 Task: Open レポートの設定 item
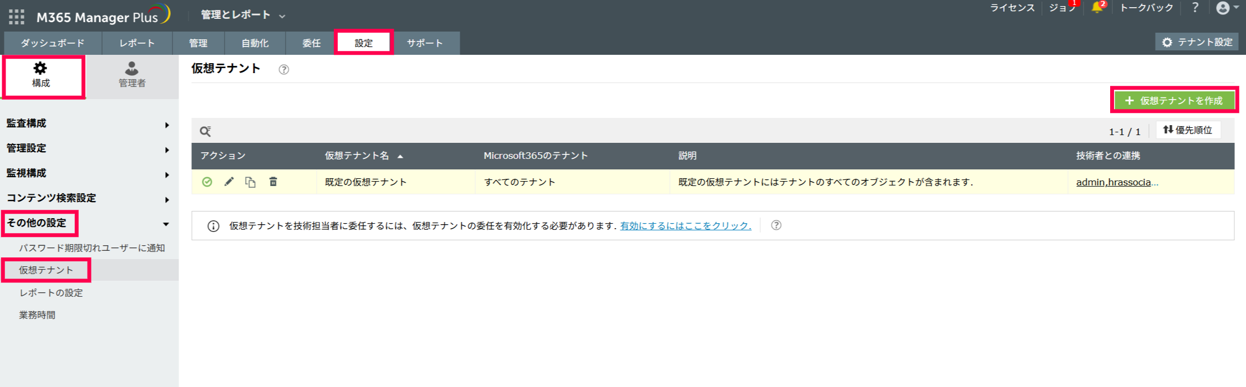[x=51, y=293]
